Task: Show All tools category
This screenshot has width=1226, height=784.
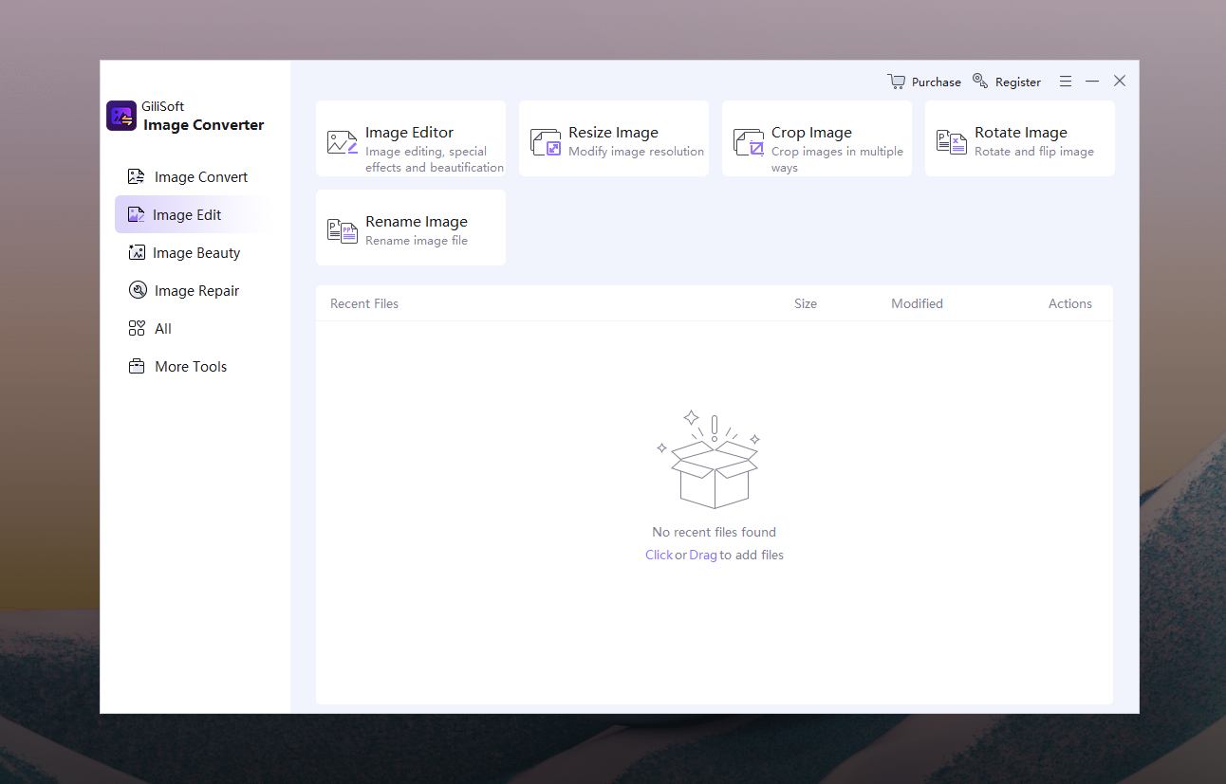Action: pyautogui.click(x=162, y=329)
